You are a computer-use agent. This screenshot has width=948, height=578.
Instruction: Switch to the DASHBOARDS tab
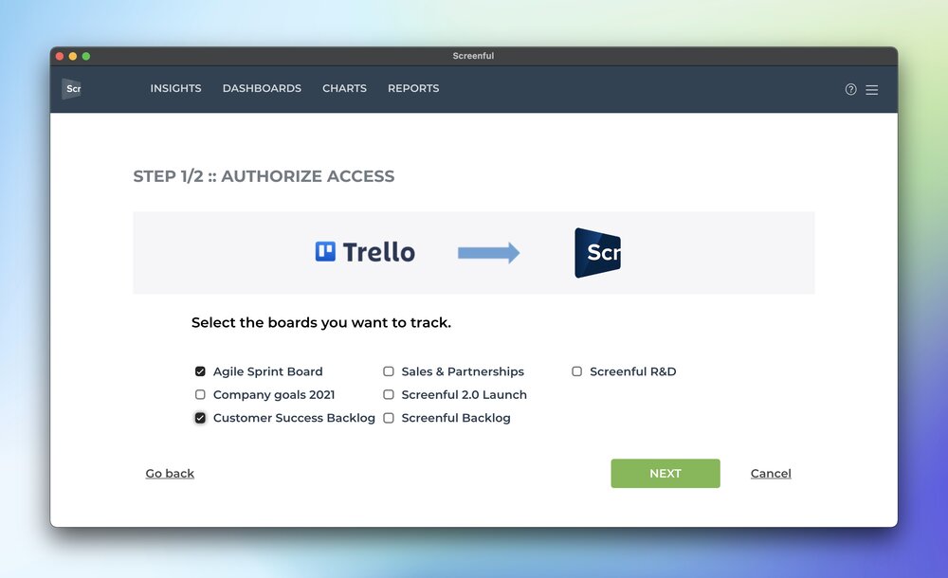[x=262, y=88]
